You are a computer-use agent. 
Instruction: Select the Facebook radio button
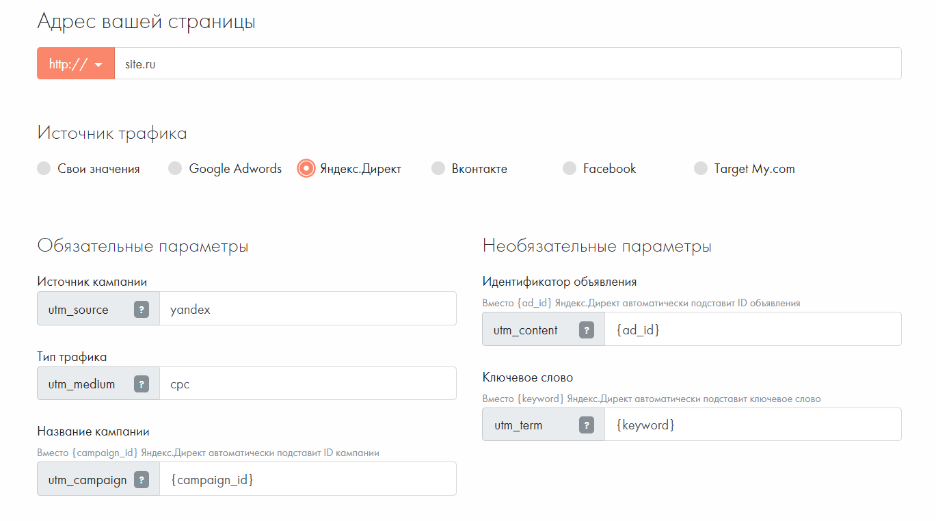(569, 168)
